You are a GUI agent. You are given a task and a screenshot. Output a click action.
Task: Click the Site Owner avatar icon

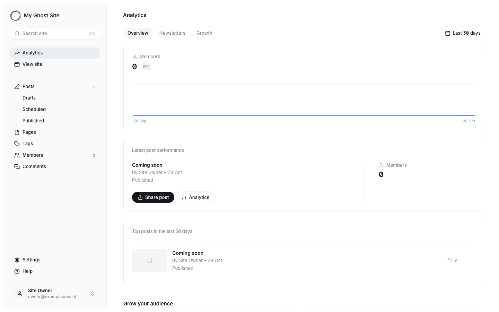pos(20,294)
